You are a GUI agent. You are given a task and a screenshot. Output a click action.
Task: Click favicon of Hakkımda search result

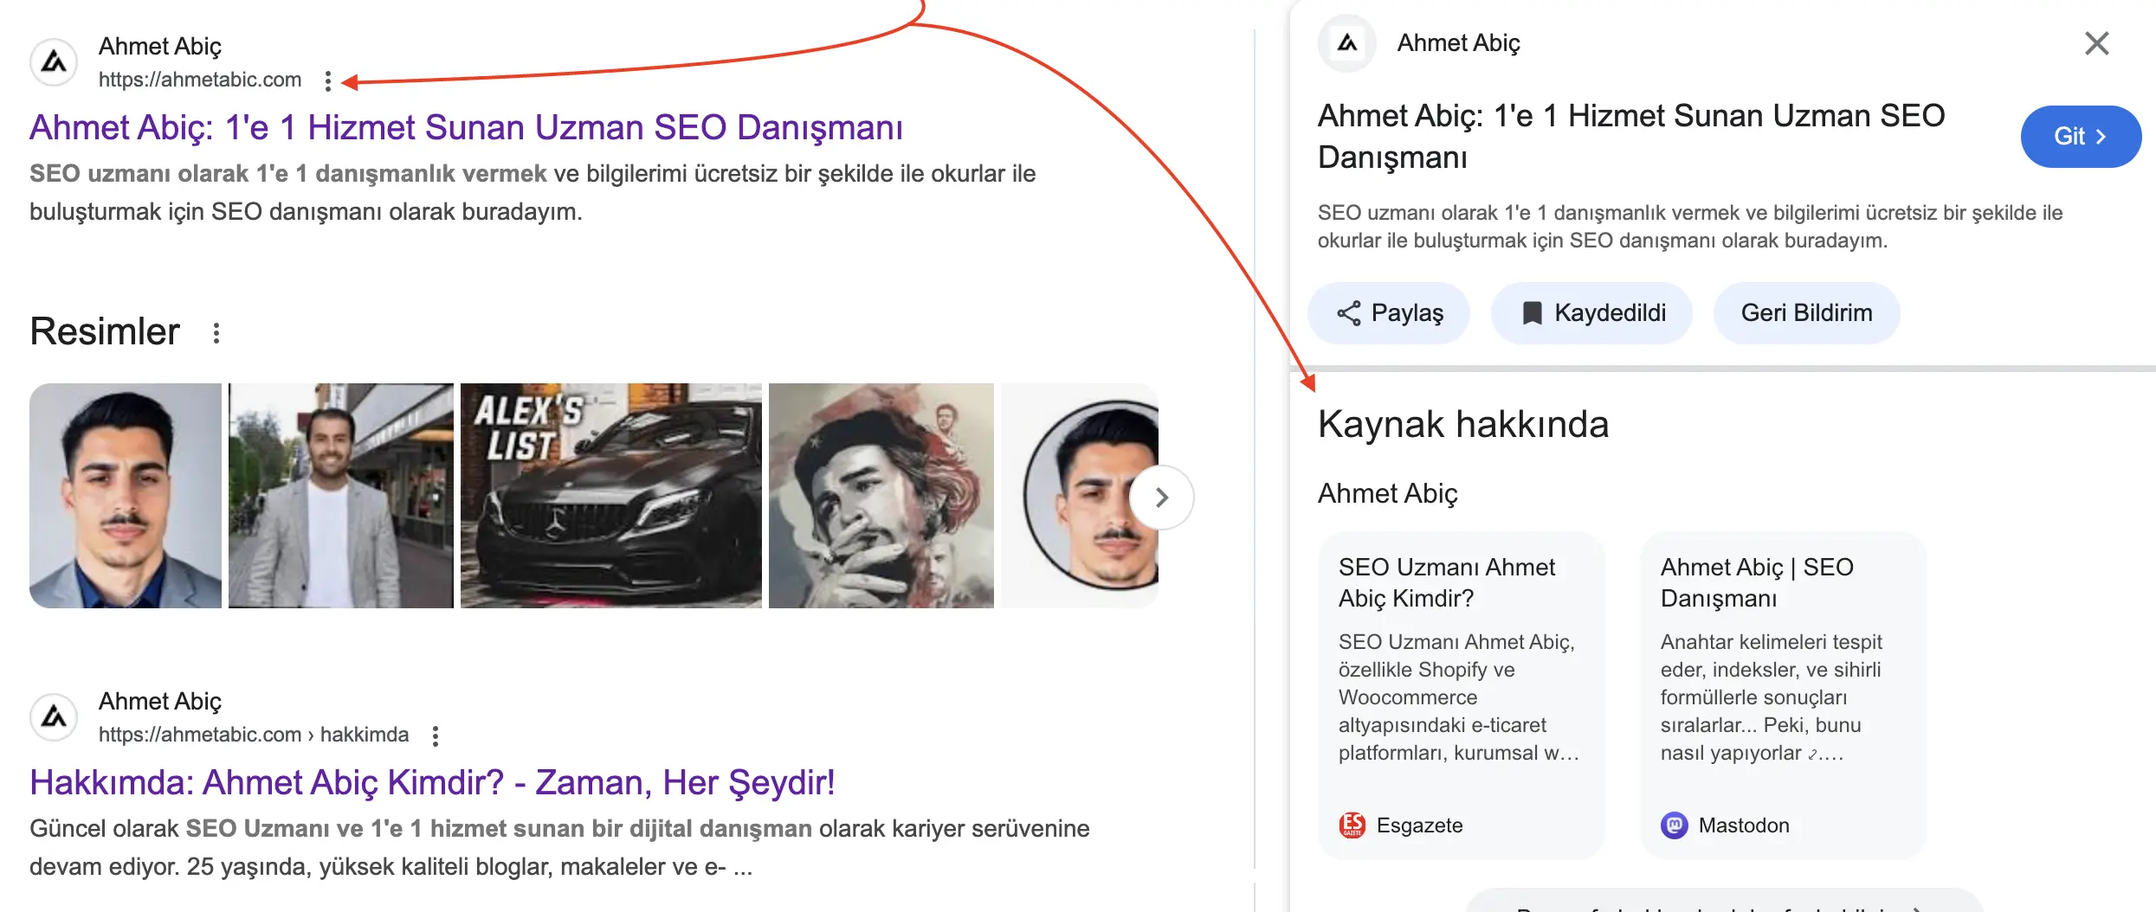coord(54,717)
